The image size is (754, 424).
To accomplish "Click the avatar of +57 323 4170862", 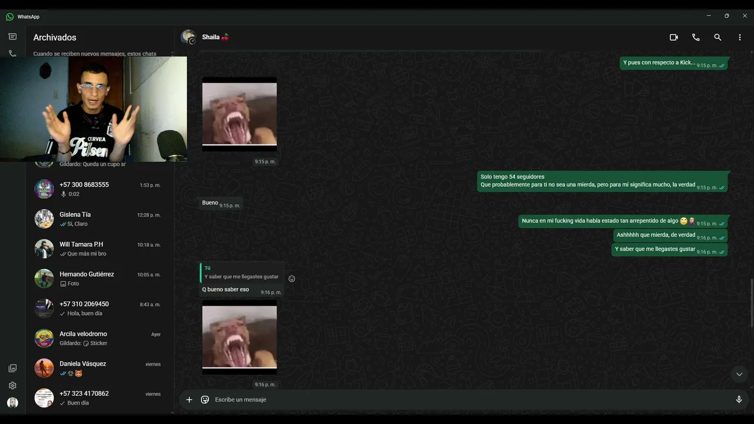I will pos(44,398).
